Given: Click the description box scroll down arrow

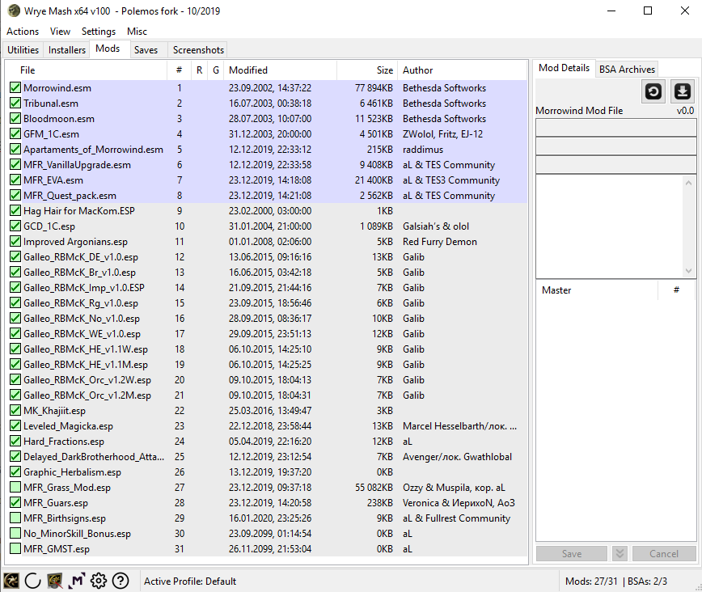Looking at the screenshot, I should 688,270.
